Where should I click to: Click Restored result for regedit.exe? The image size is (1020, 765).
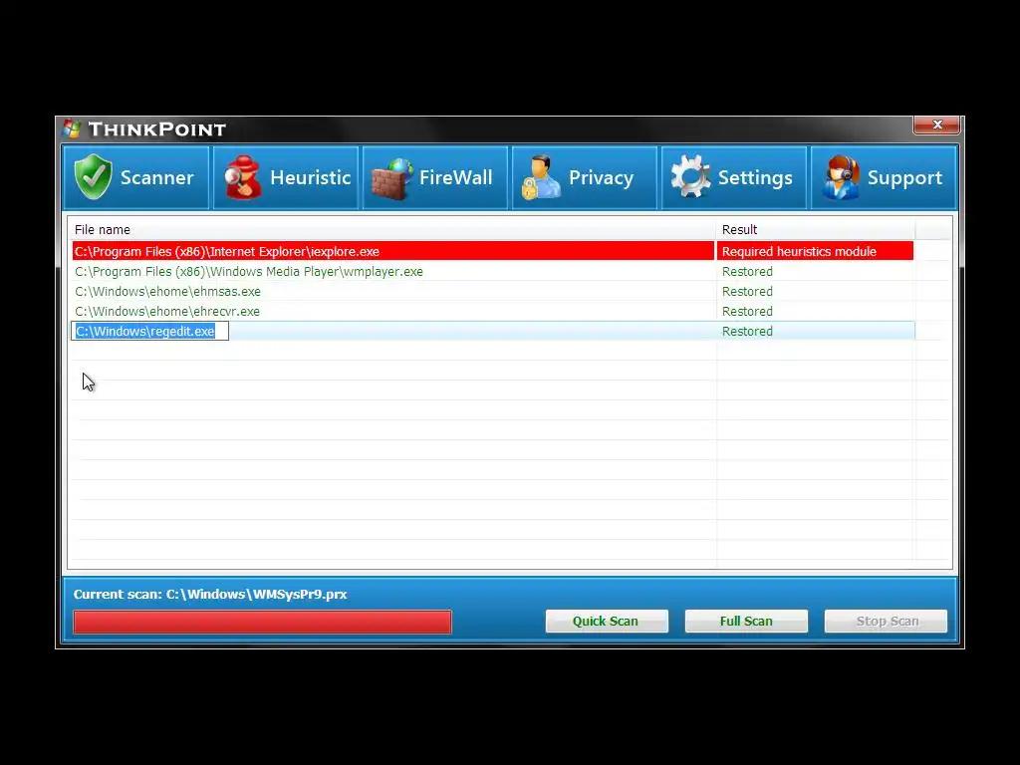pos(747,331)
